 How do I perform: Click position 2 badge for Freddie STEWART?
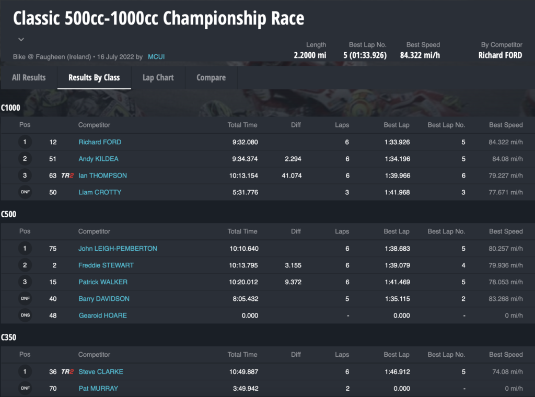click(x=25, y=265)
